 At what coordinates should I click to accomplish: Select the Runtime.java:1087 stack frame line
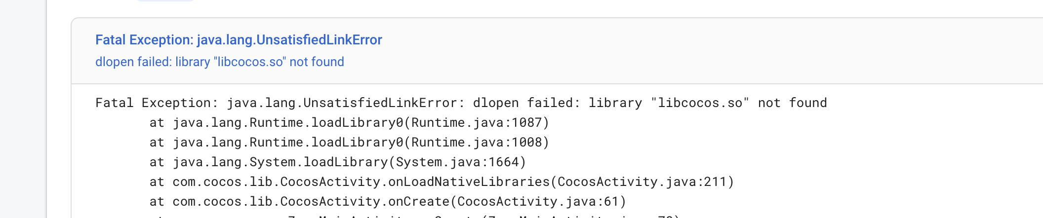click(349, 123)
